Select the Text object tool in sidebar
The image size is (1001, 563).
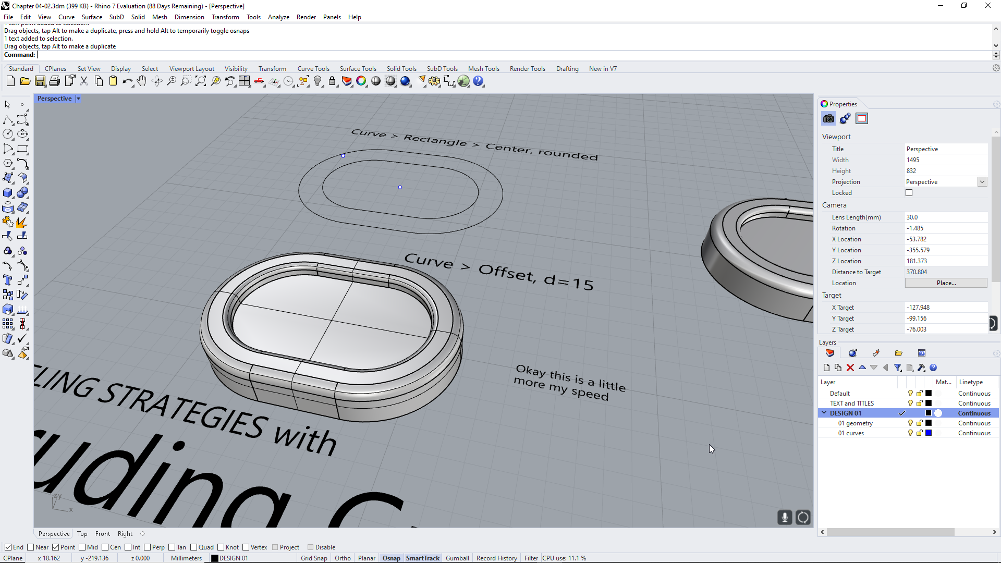8,280
